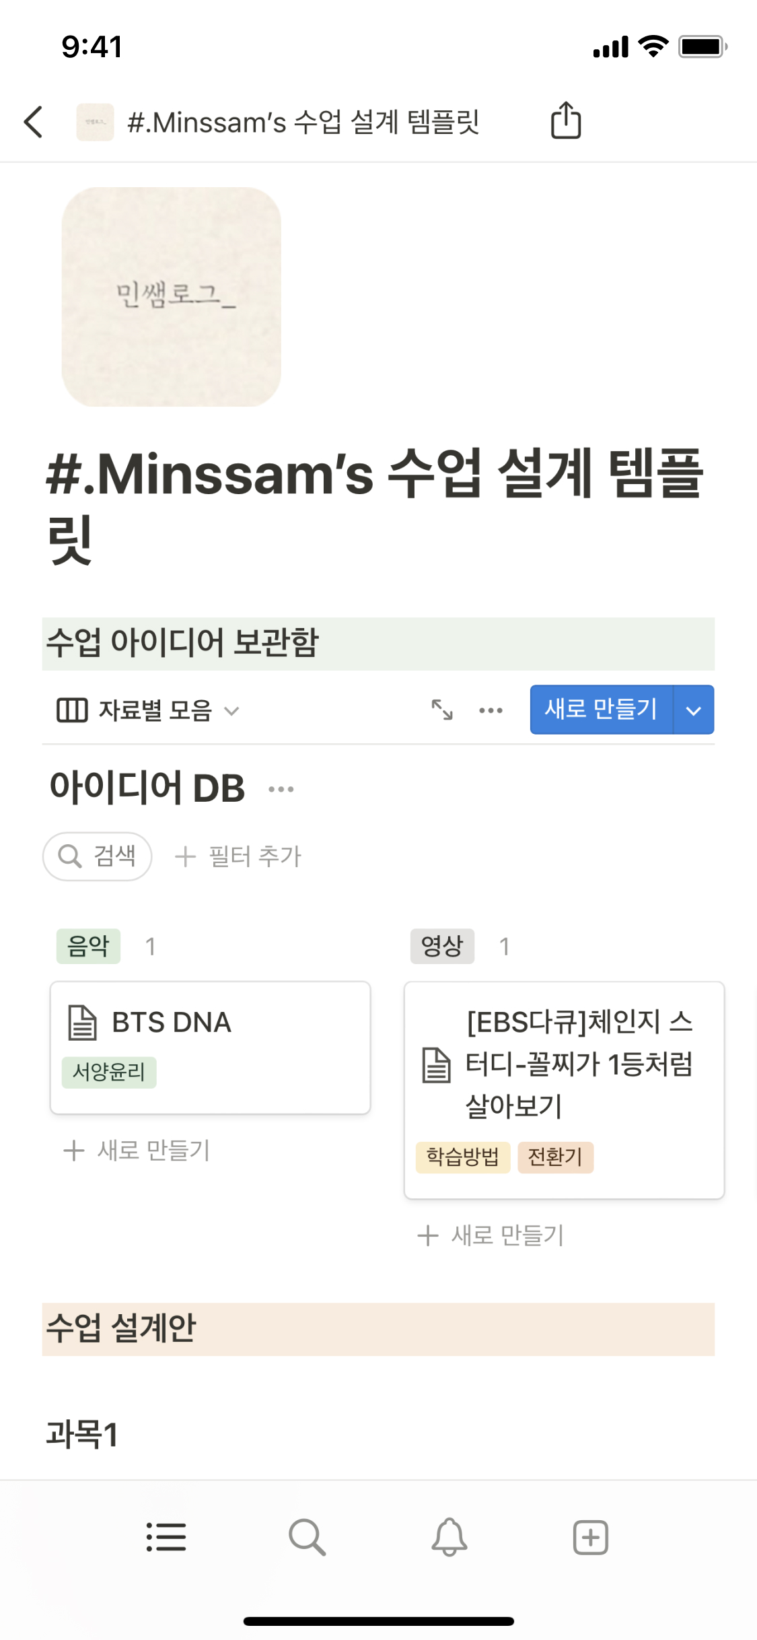Click the blue 새로 만들기 button

(601, 710)
